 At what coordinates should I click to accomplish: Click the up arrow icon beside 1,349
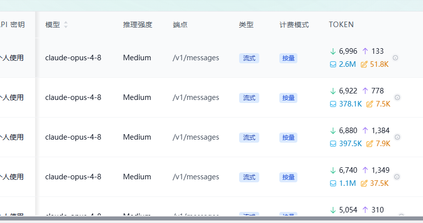(365, 170)
